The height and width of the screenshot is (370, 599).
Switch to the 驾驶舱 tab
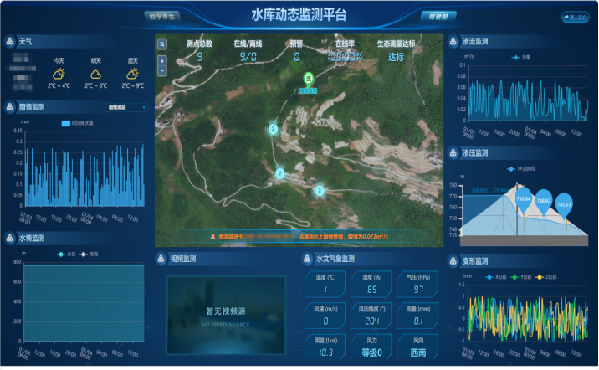click(x=438, y=16)
